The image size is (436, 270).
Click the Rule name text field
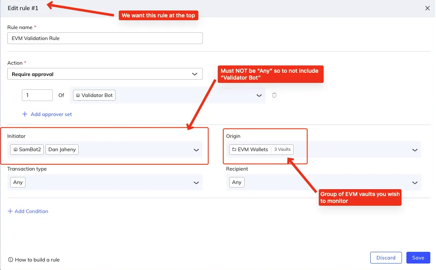(105, 38)
